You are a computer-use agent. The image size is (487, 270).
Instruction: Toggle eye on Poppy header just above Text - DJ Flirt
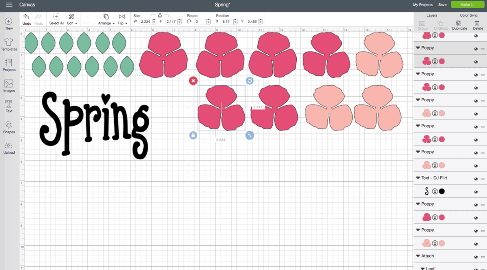click(476, 152)
